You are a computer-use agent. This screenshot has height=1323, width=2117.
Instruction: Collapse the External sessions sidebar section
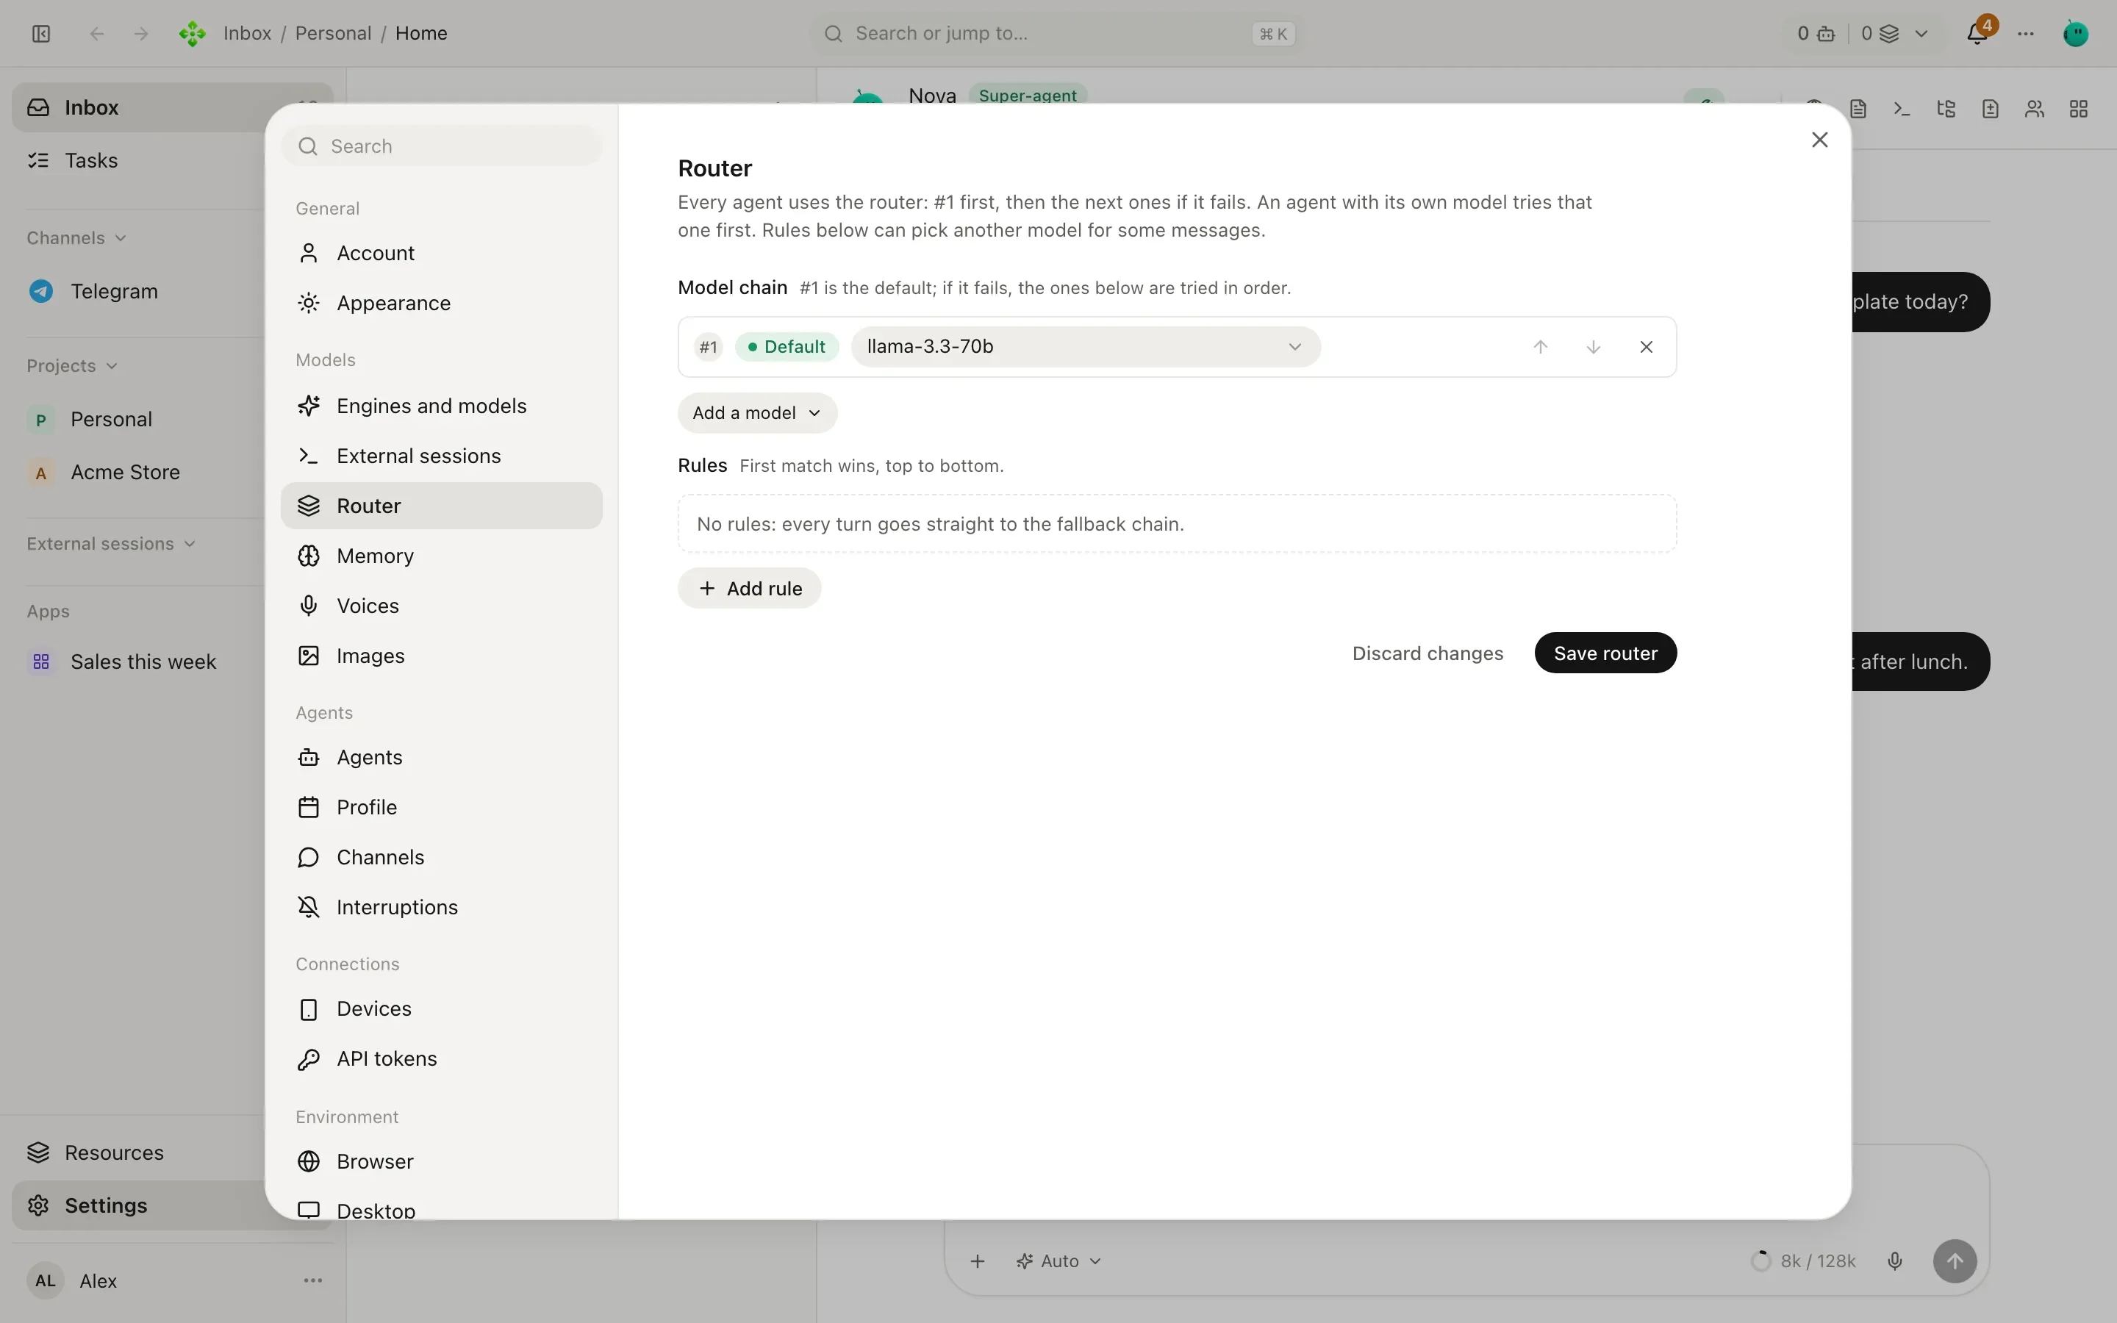click(x=111, y=543)
